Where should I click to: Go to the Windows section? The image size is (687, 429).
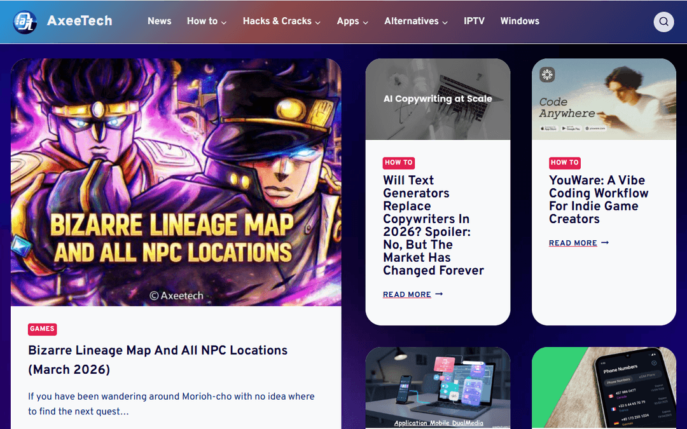(x=520, y=21)
